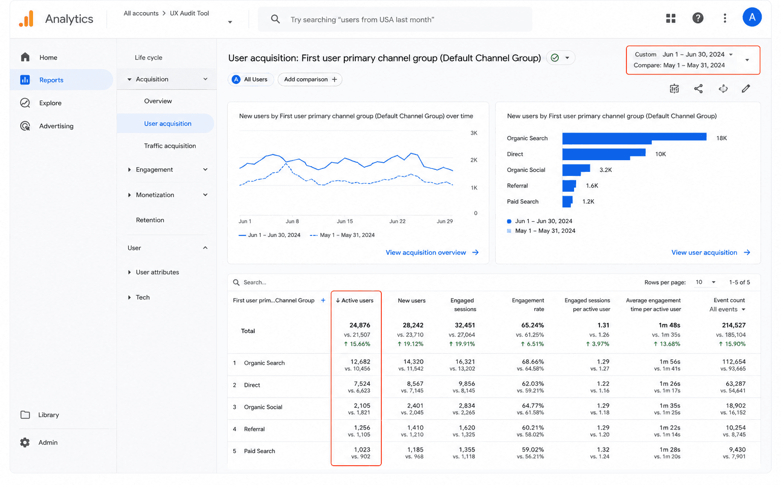Screen dimensions: 781x485
Task: Open Explore in the sidebar
Action: [50, 103]
